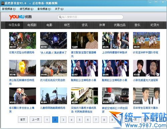Image resolution: width=167 pixels, height=129 pixels.
Task: Open the 02:10 robot video thumbnail
Action: tap(53, 41)
